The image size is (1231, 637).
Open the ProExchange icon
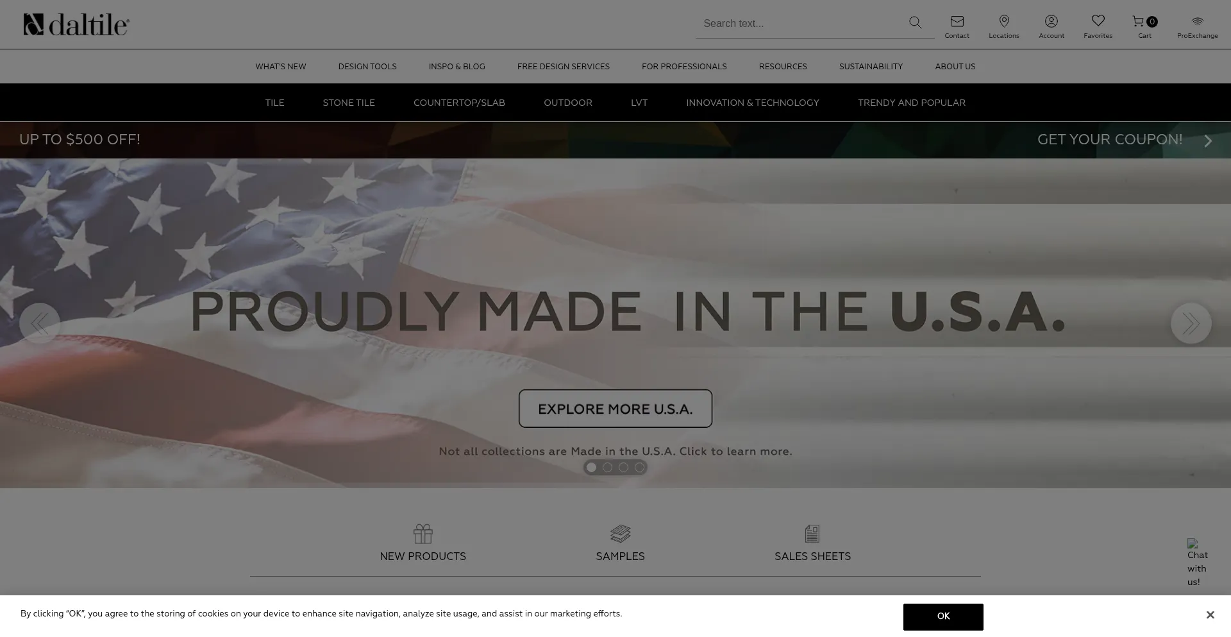(1198, 21)
